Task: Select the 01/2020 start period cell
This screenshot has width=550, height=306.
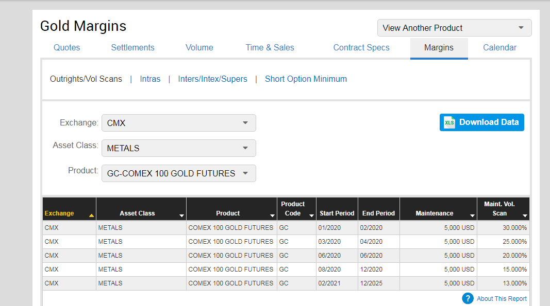Action: point(337,228)
